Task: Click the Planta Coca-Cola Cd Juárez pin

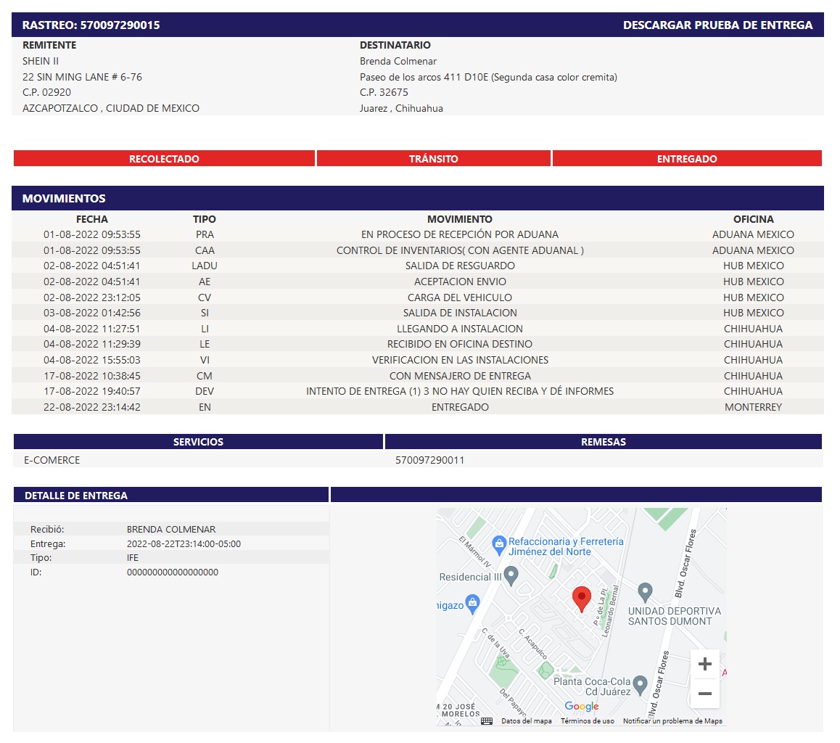Action: 641,683
